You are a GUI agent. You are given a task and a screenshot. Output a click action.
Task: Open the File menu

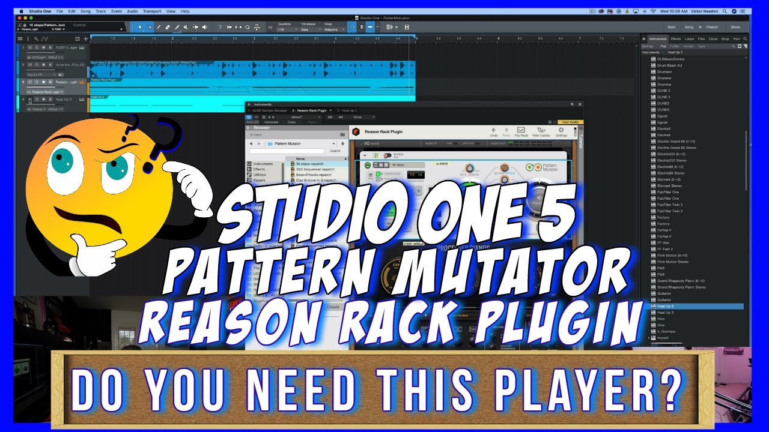coord(59,11)
